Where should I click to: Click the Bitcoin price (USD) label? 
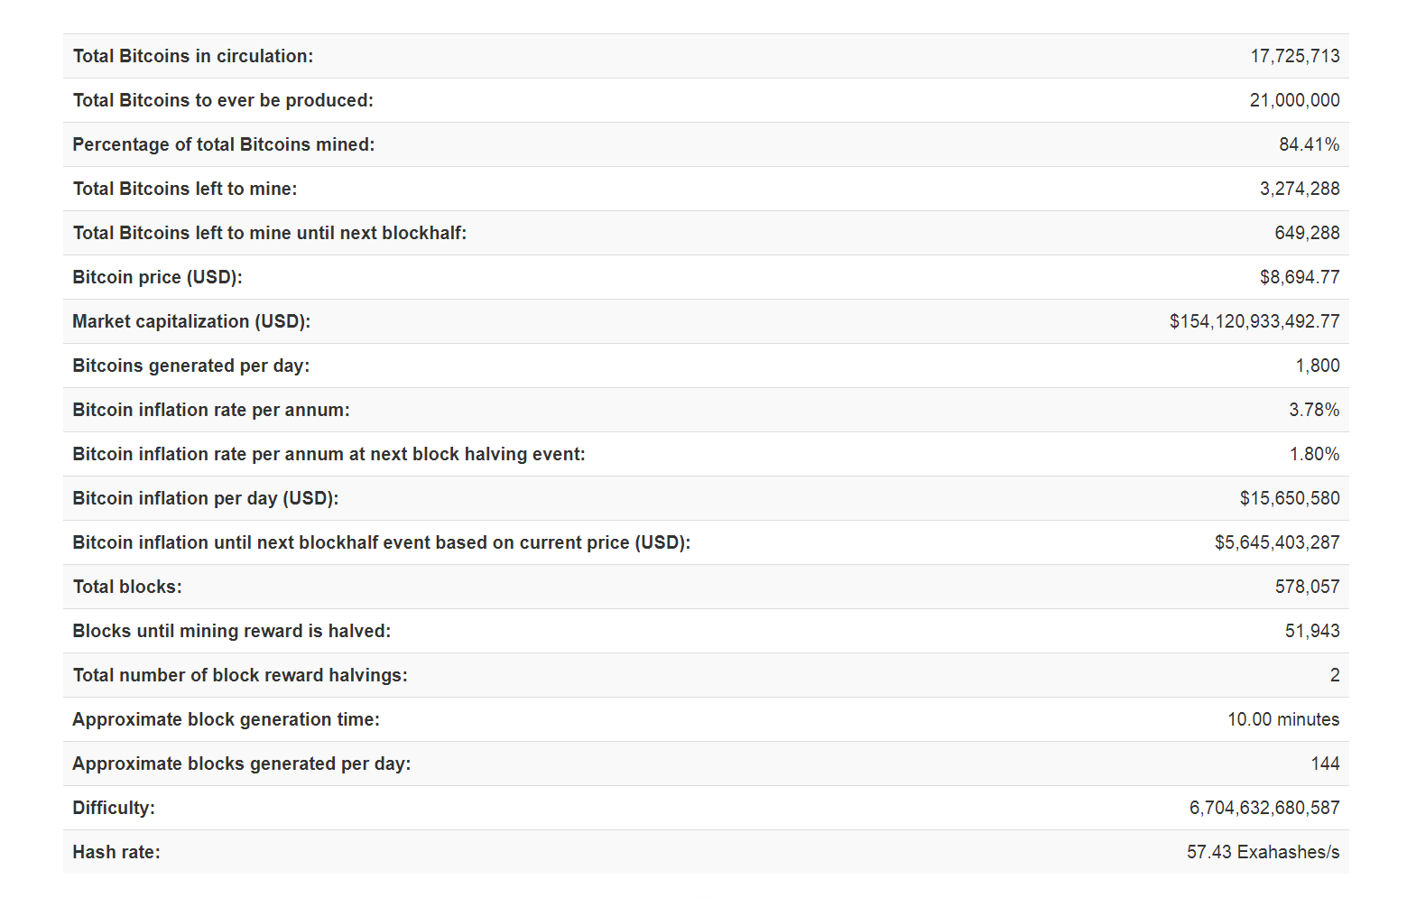pyautogui.click(x=157, y=277)
